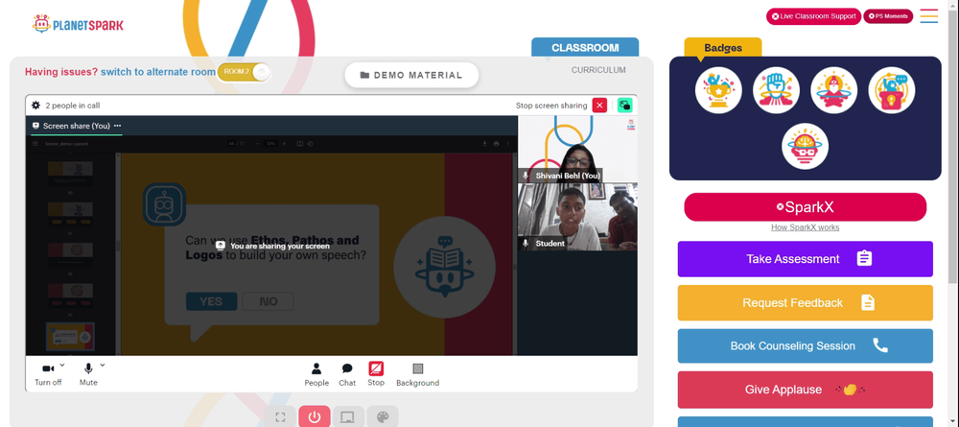Click the trophy star badge
959x427 pixels.
pyautogui.click(x=718, y=90)
